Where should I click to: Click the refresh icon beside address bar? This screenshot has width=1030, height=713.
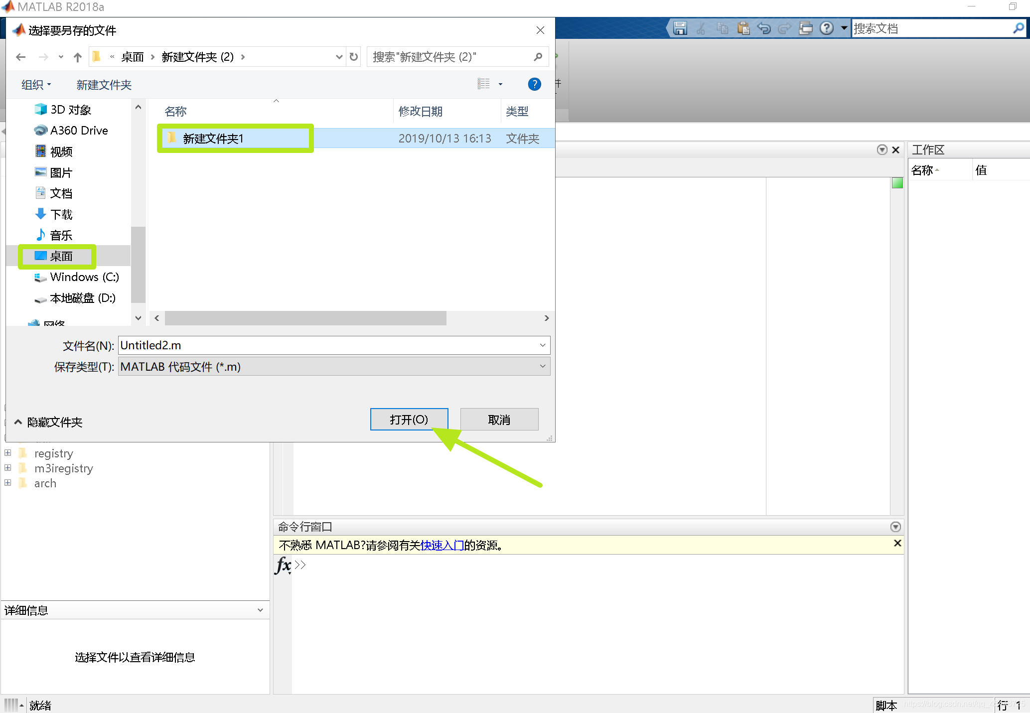354,57
